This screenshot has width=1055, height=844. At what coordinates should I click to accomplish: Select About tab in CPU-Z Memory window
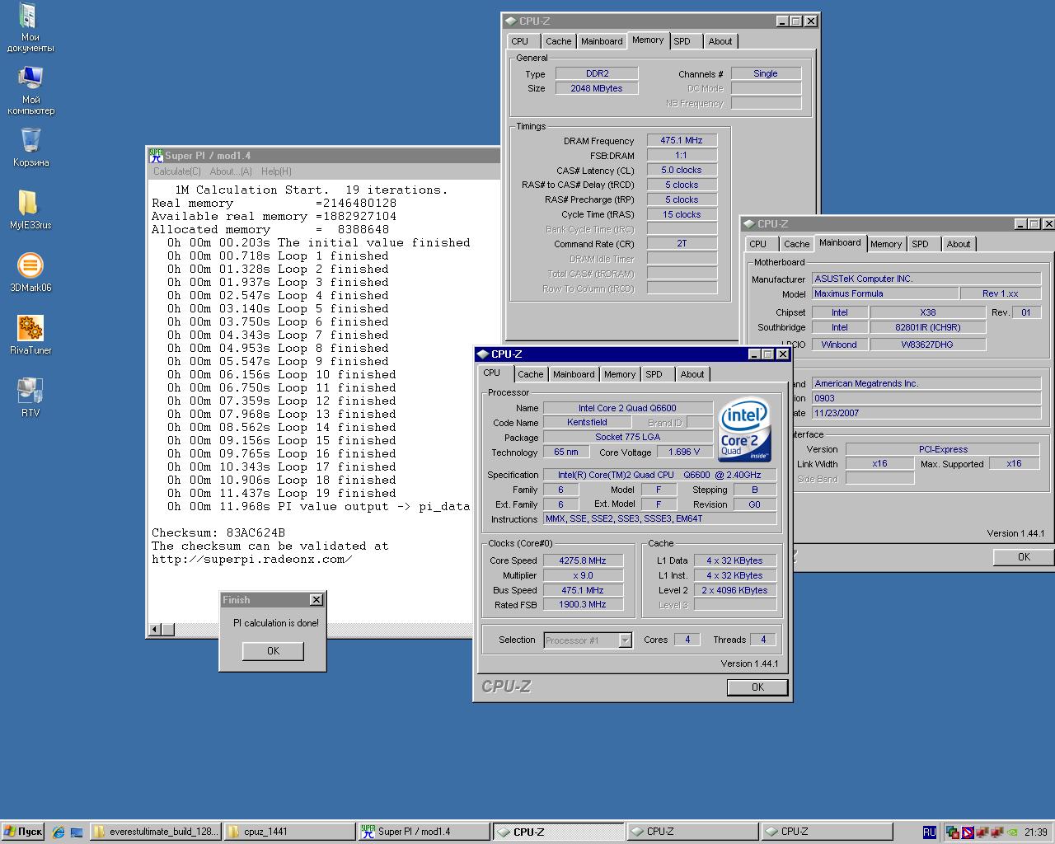(x=720, y=41)
